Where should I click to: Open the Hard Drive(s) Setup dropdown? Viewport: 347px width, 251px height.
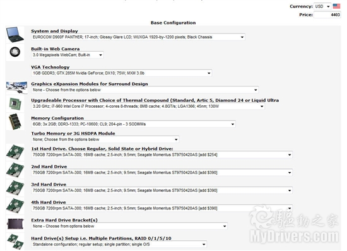[119, 245]
